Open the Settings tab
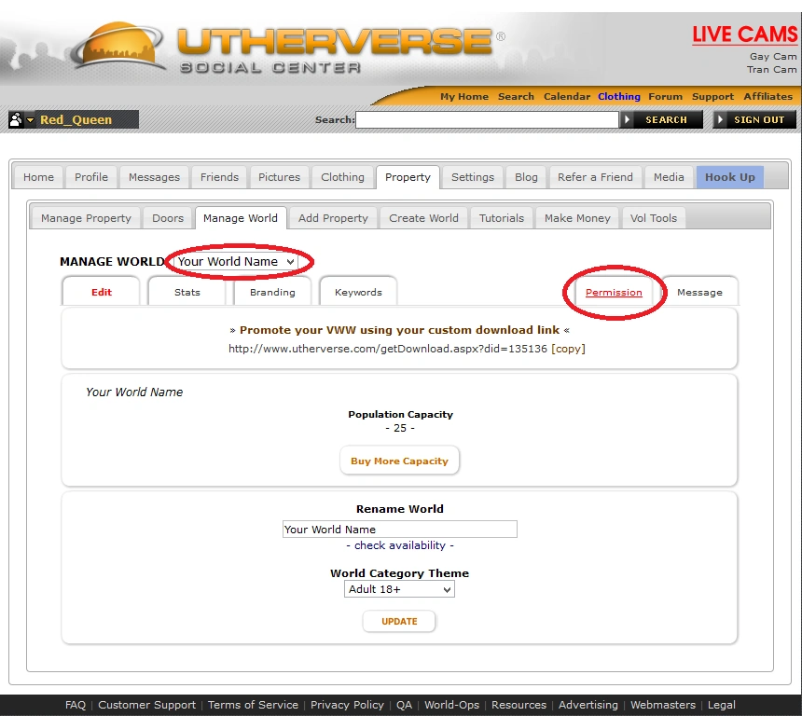The height and width of the screenshot is (716, 802). (x=473, y=177)
